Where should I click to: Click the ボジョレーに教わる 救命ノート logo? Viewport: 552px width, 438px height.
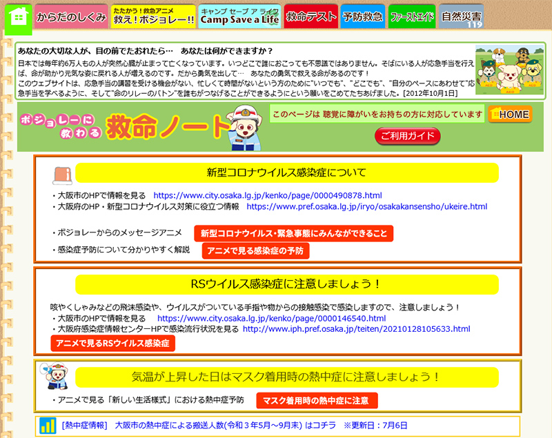tap(123, 126)
